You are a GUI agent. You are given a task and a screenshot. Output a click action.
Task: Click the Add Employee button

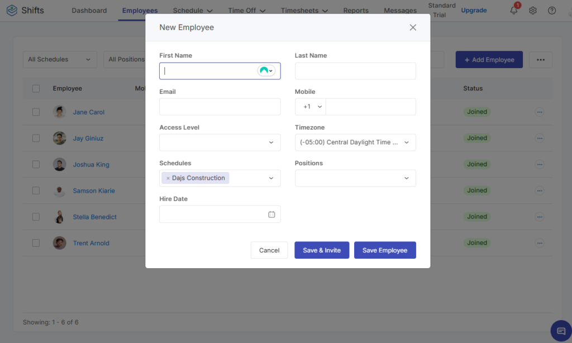tap(489, 59)
